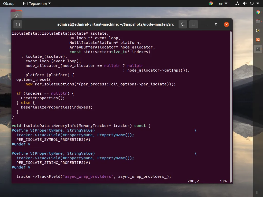Maximize the terminal window

(216, 24)
